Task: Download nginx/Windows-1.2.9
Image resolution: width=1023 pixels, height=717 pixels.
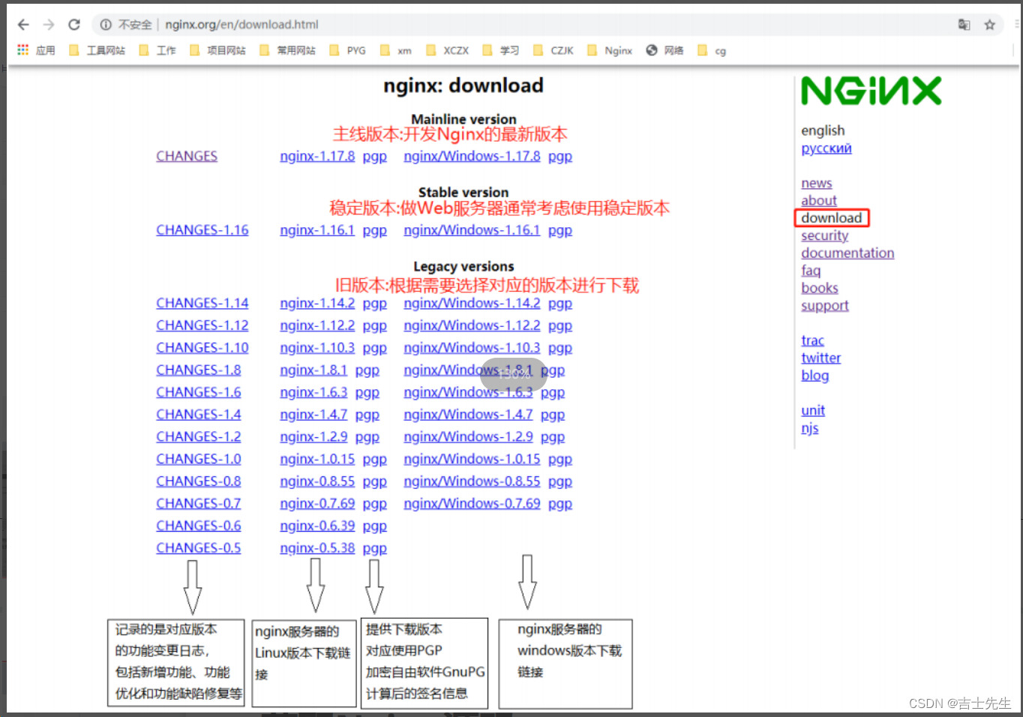Action: point(468,436)
